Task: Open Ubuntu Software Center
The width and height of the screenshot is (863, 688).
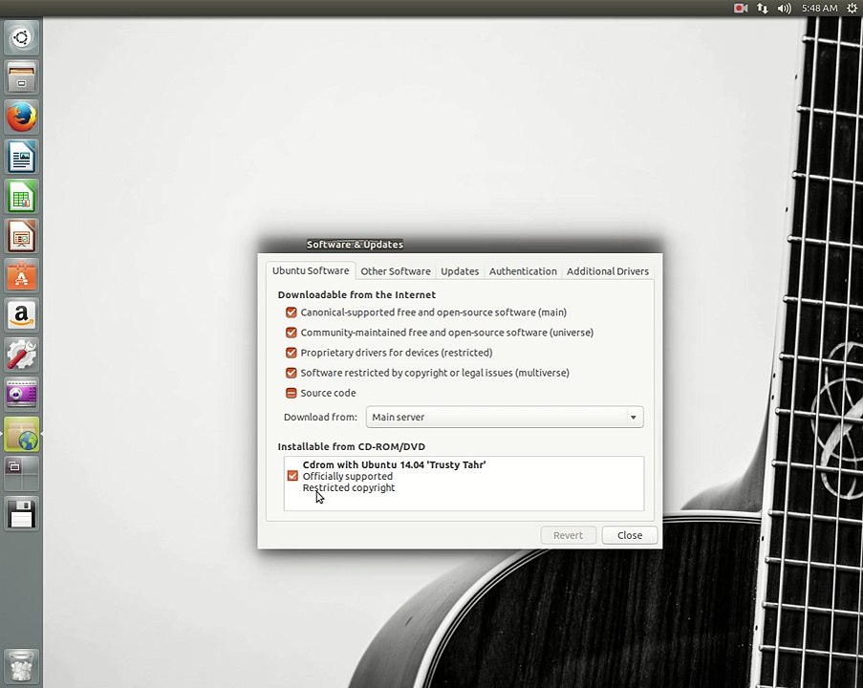Action: click(21, 275)
